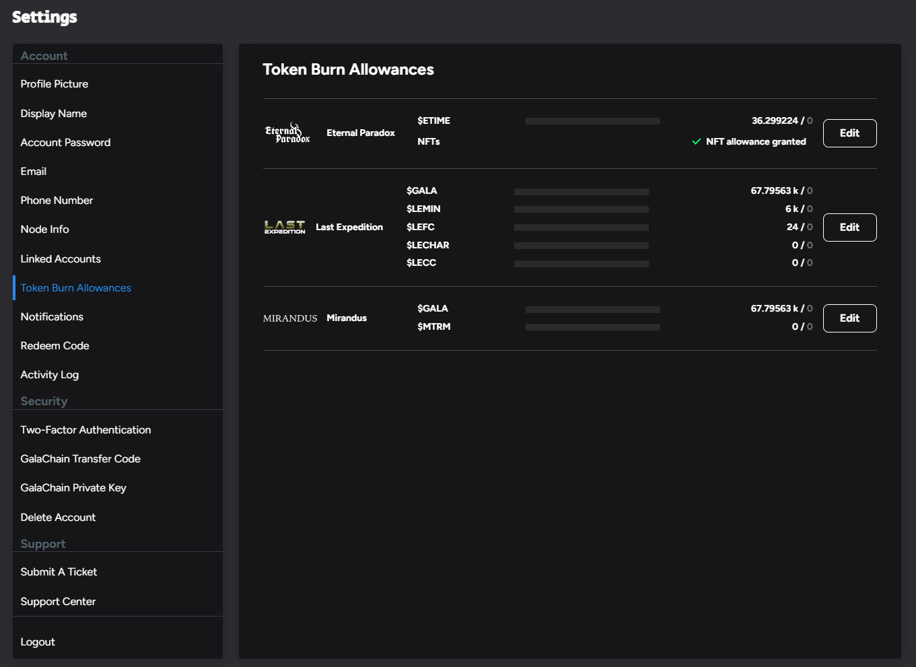Click the green NFT allowance checkmark
The image size is (916, 667).
click(x=697, y=141)
